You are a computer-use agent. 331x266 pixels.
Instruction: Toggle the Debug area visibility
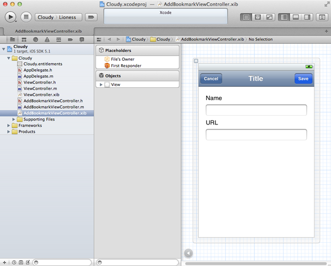coord(296,17)
